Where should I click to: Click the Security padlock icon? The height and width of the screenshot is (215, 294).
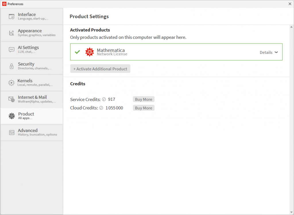(11, 66)
